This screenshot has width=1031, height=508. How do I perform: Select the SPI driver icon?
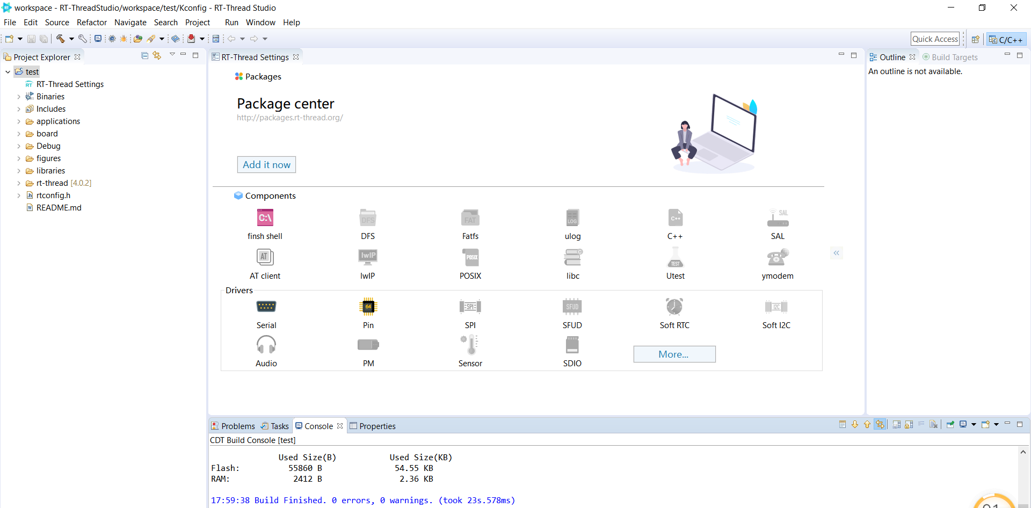[x=470, y=307]
